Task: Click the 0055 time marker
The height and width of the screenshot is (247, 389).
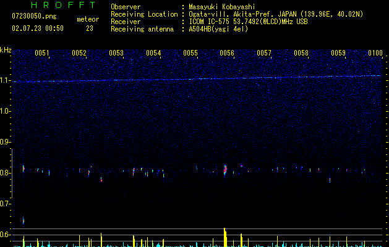Action: tap(190, 53)
